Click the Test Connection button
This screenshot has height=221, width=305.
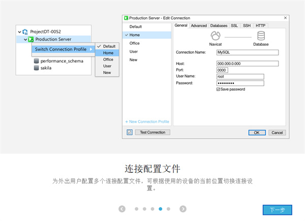[152, 132]
